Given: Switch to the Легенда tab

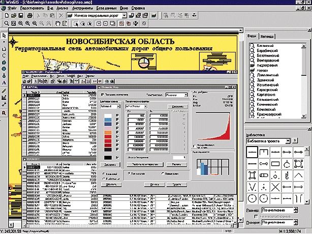Looking at the screenshot, I should 267,37.
